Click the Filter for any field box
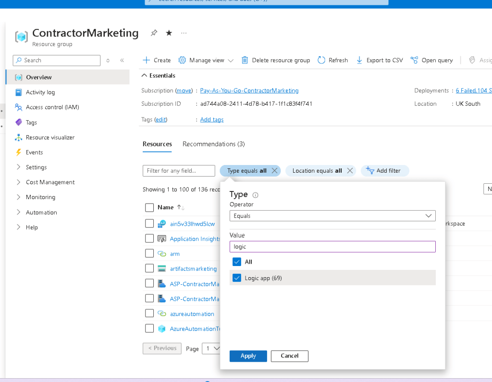Image resolution: width=492 pixels, height=382 pixels. (x=179, y=171)
